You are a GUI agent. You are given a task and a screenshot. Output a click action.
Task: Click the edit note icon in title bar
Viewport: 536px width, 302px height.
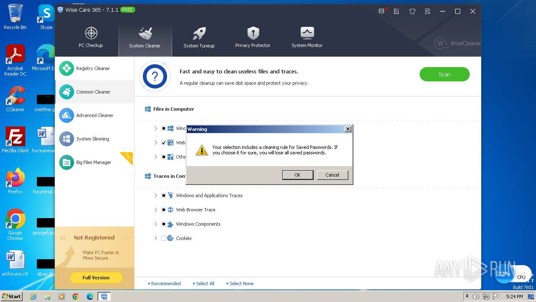[x=397, y=11]
